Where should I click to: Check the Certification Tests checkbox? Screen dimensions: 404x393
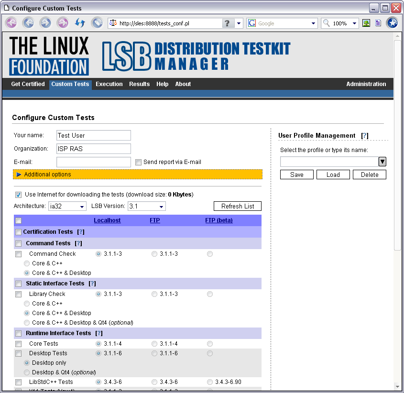(18, 232)
